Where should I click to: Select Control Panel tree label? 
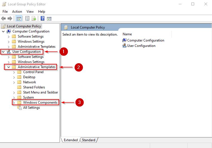coord(33,72)
